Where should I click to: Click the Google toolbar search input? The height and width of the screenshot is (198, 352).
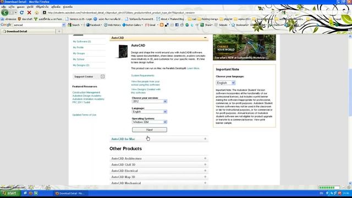coord(37,25)
